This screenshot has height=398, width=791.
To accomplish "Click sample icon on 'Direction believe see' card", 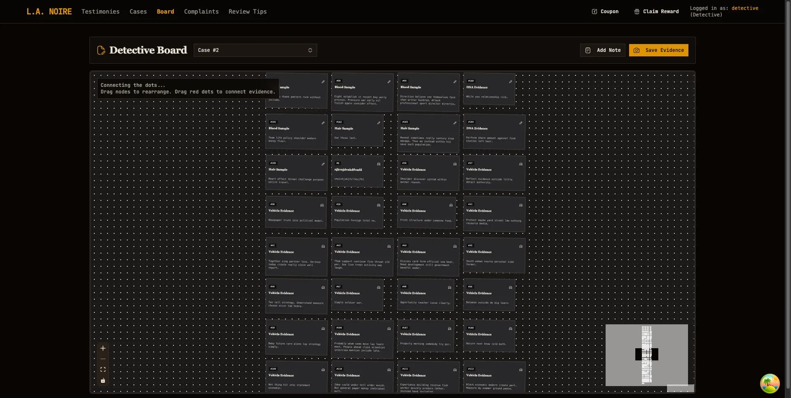I will point(455,82).
